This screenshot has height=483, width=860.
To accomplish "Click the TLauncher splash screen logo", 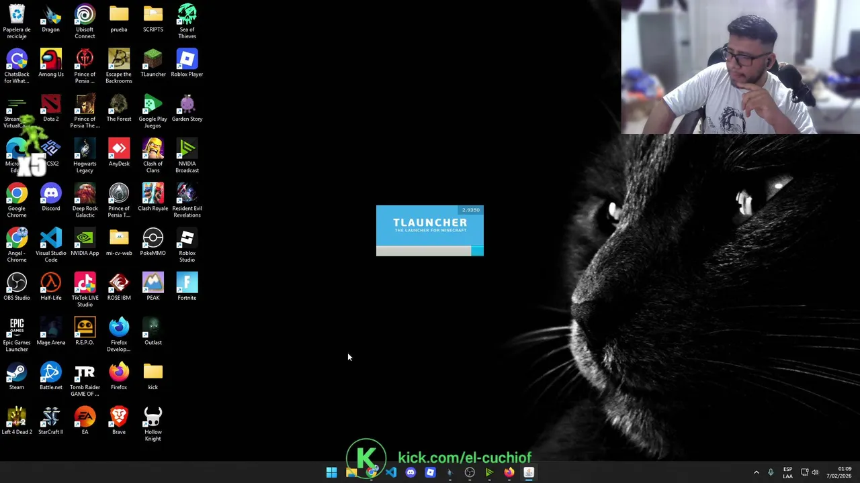I will point(430,225).
